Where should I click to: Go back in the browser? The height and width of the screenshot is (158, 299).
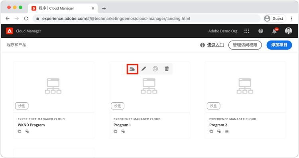point(8,18)
